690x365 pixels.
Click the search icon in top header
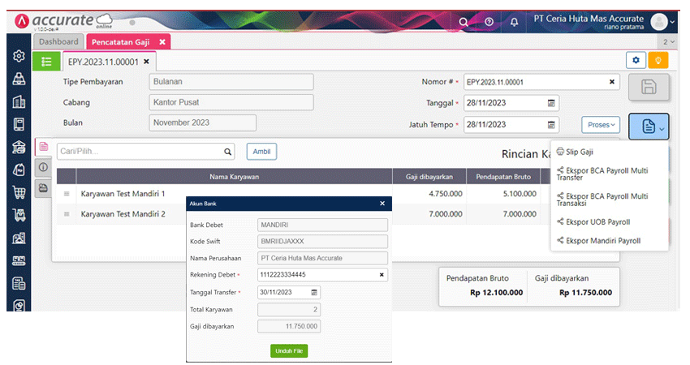[464, 22]
